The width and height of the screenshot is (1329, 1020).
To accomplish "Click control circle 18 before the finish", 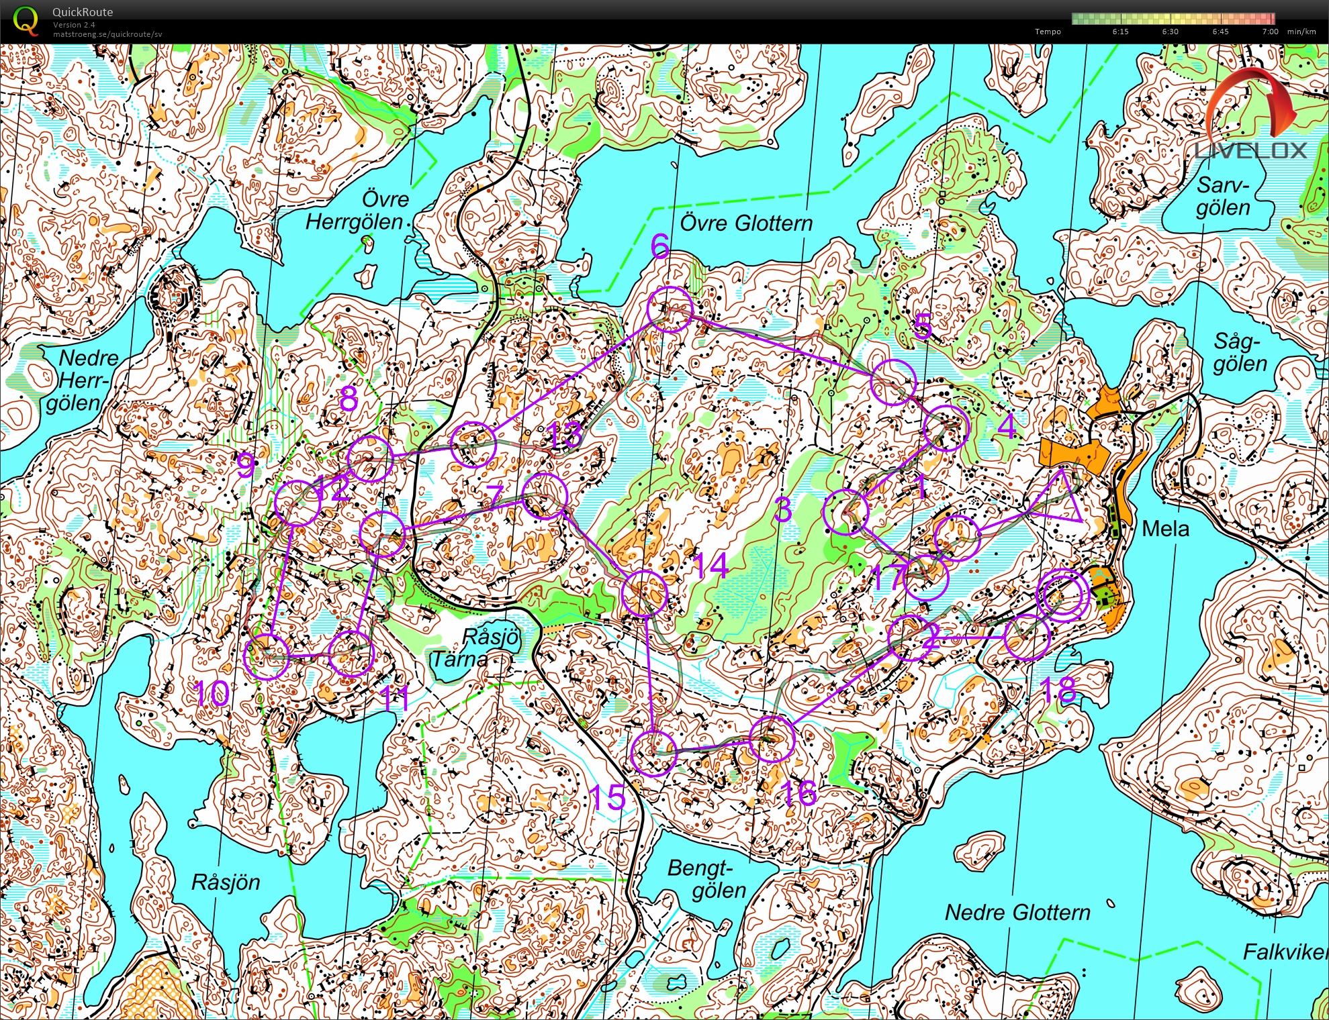I will [1026, 637].
